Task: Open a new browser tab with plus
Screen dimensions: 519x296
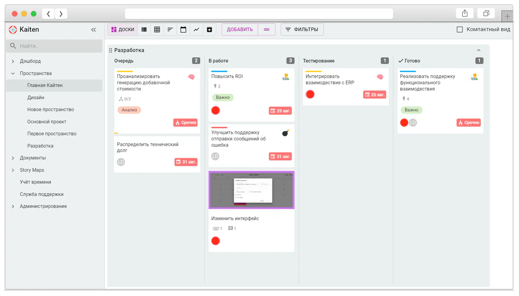Action: coord(507,16)
